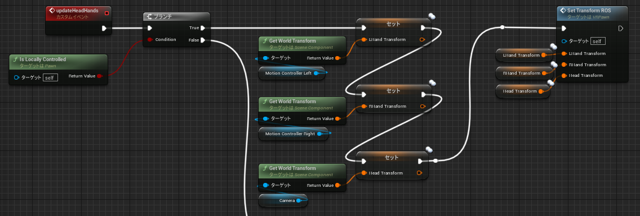Select the self target field on Set Transform ROS

click(x=598, y=41)
